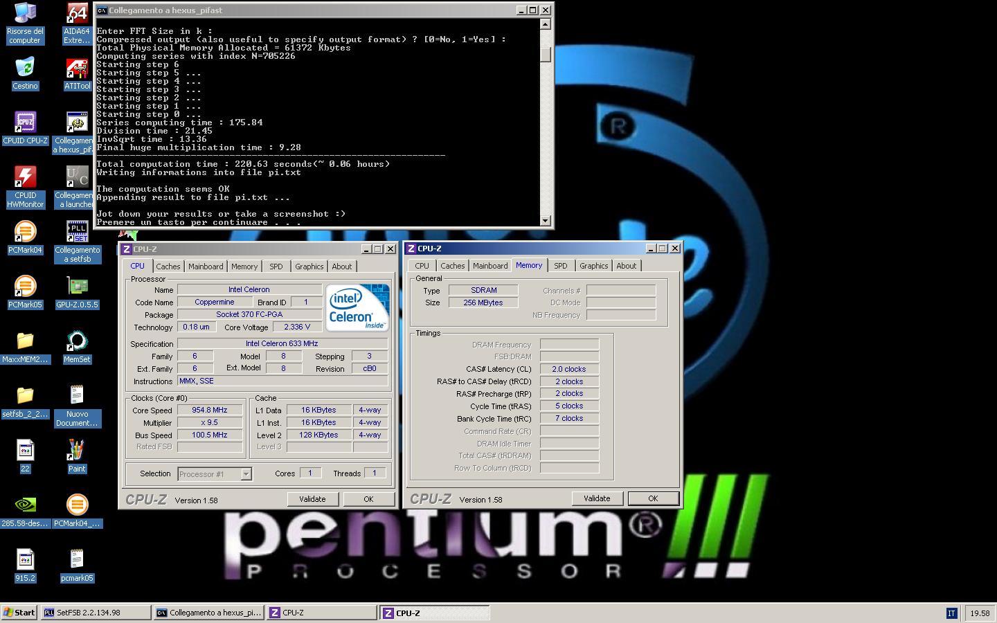Click the Memory Type SDRAM value
Image resolution: width=997 pixels, height=623 pixels.
coord(483,290)
